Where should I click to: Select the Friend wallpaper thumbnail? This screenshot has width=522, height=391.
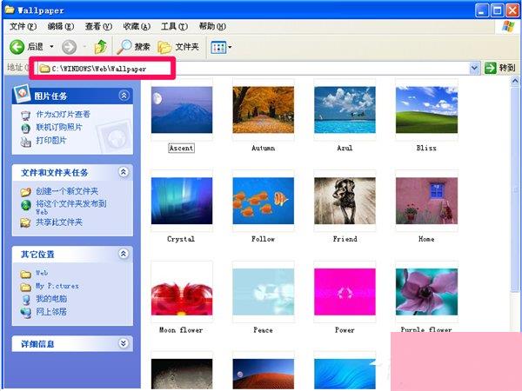[x=345, y=201]
